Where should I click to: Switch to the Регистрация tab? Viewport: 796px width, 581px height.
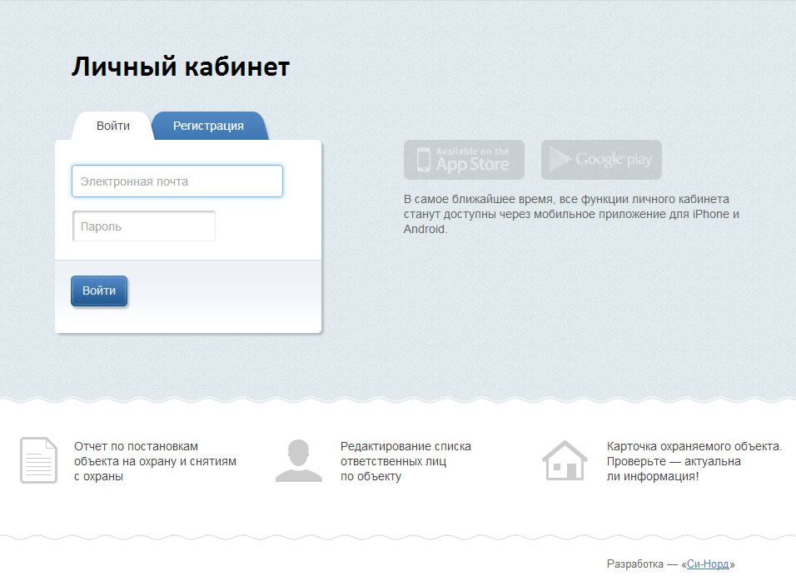tap(208, 126)
